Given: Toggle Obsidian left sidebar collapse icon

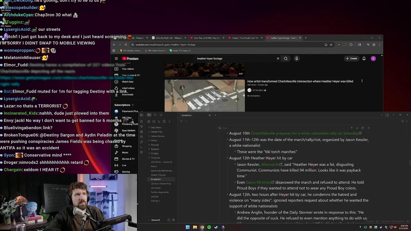Looking at the screenshot, I should [x=142, y=115].
